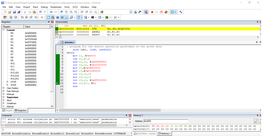
Task: Toggle memory window lock icon
Action: tap(256, 121)
